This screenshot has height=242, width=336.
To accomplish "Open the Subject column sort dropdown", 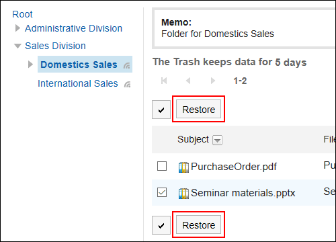I will [x=217, y=140].
